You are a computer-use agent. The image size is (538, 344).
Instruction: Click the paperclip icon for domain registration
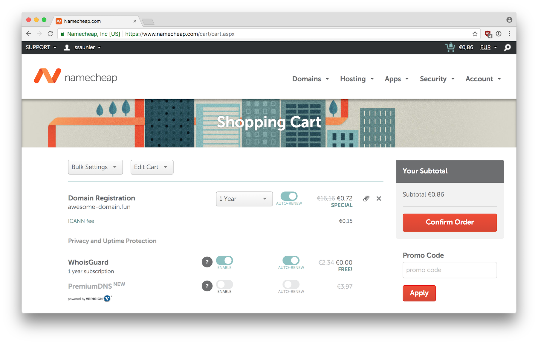(366, 199)
